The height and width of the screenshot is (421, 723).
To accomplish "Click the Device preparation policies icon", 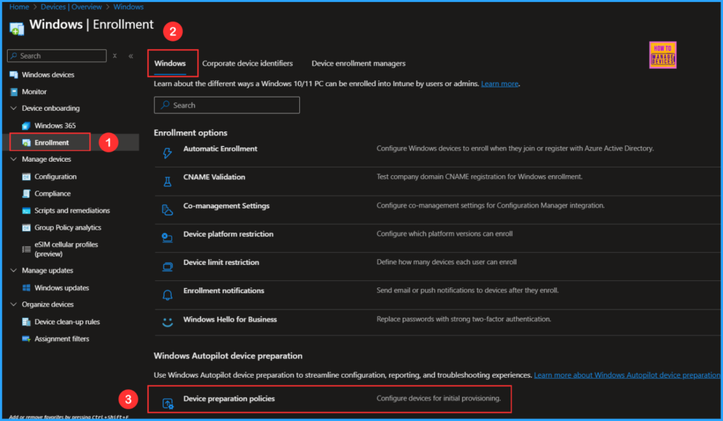I will click(168, 403).
